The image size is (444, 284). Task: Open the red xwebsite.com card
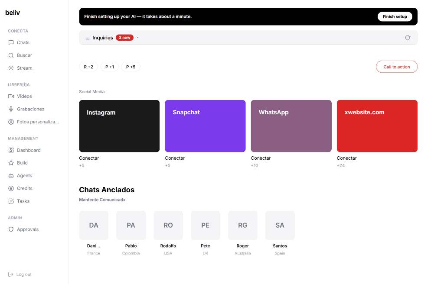tap(377, 126)
